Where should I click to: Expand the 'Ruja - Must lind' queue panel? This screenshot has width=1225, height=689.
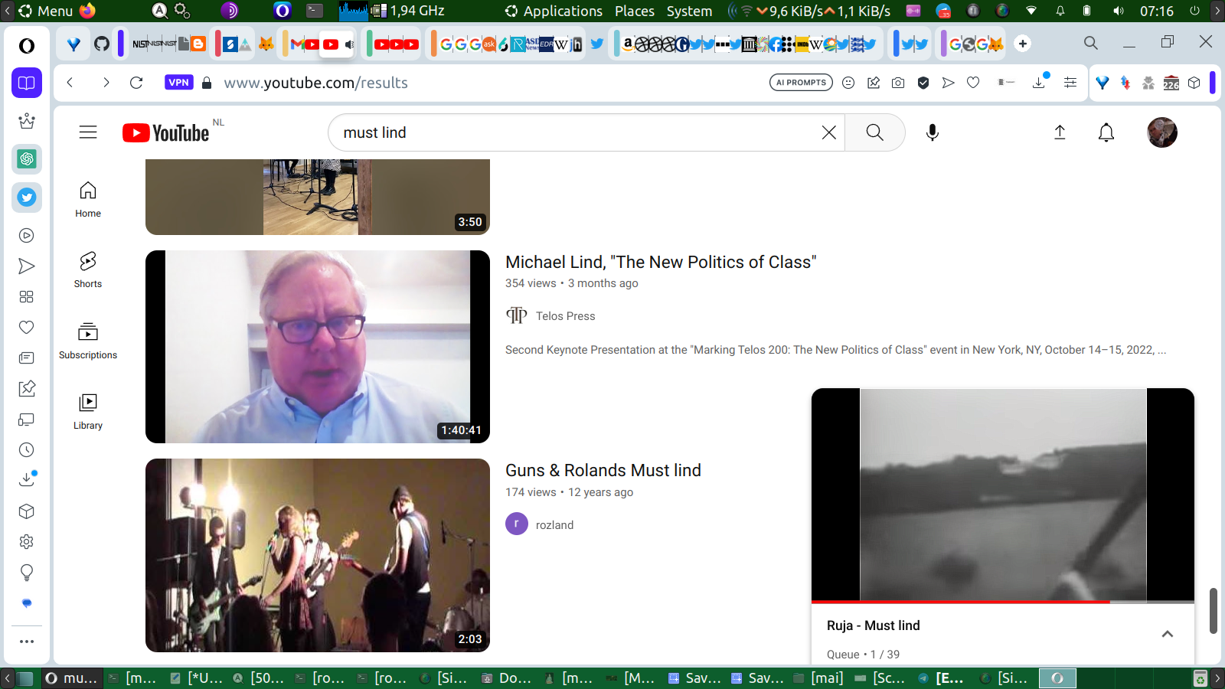1168,634
